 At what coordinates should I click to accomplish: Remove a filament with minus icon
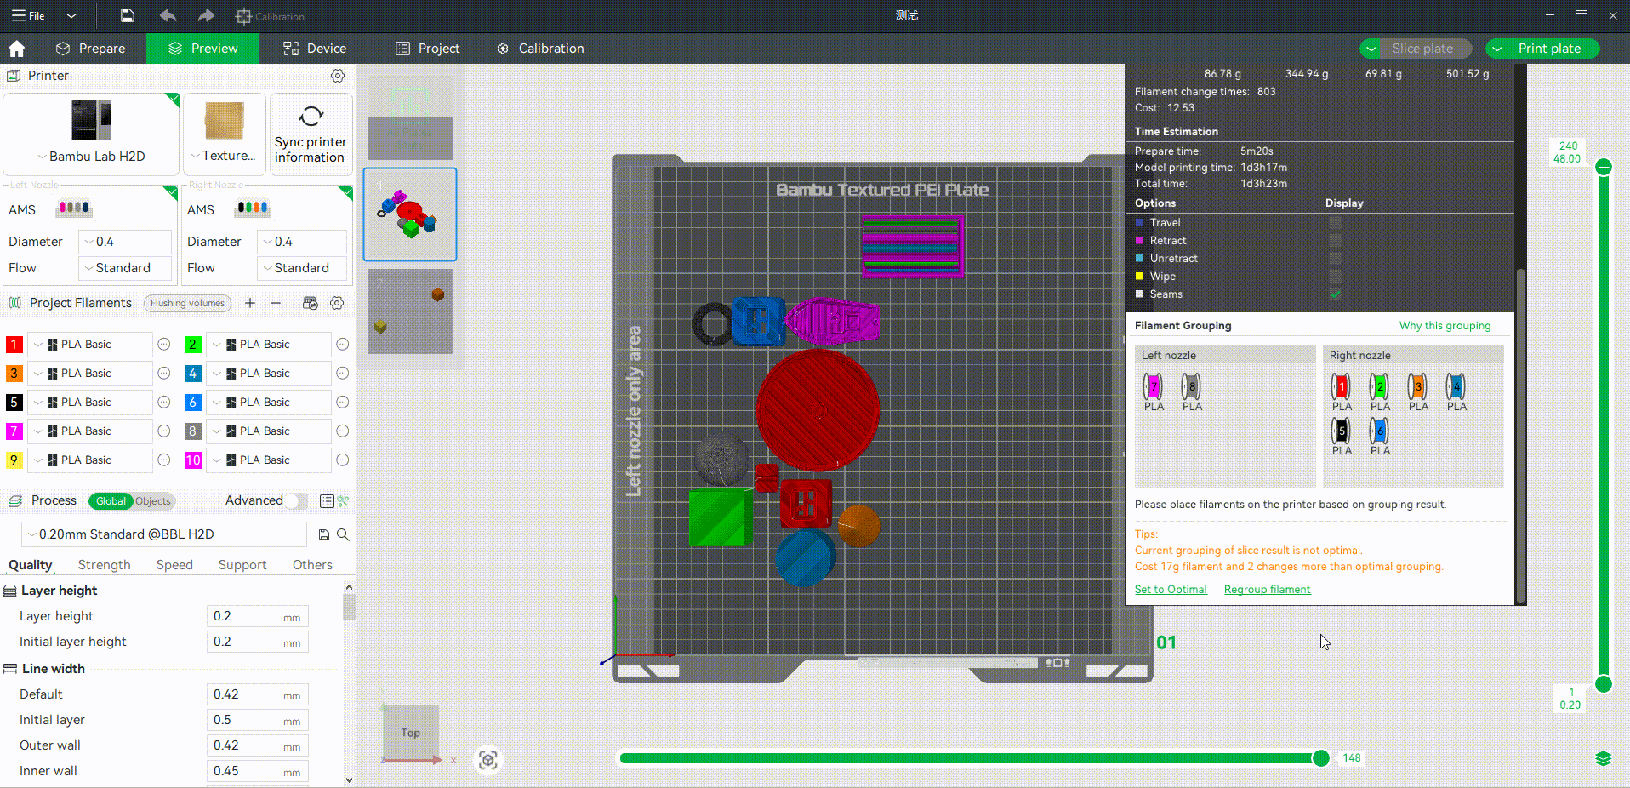[276, 303]
